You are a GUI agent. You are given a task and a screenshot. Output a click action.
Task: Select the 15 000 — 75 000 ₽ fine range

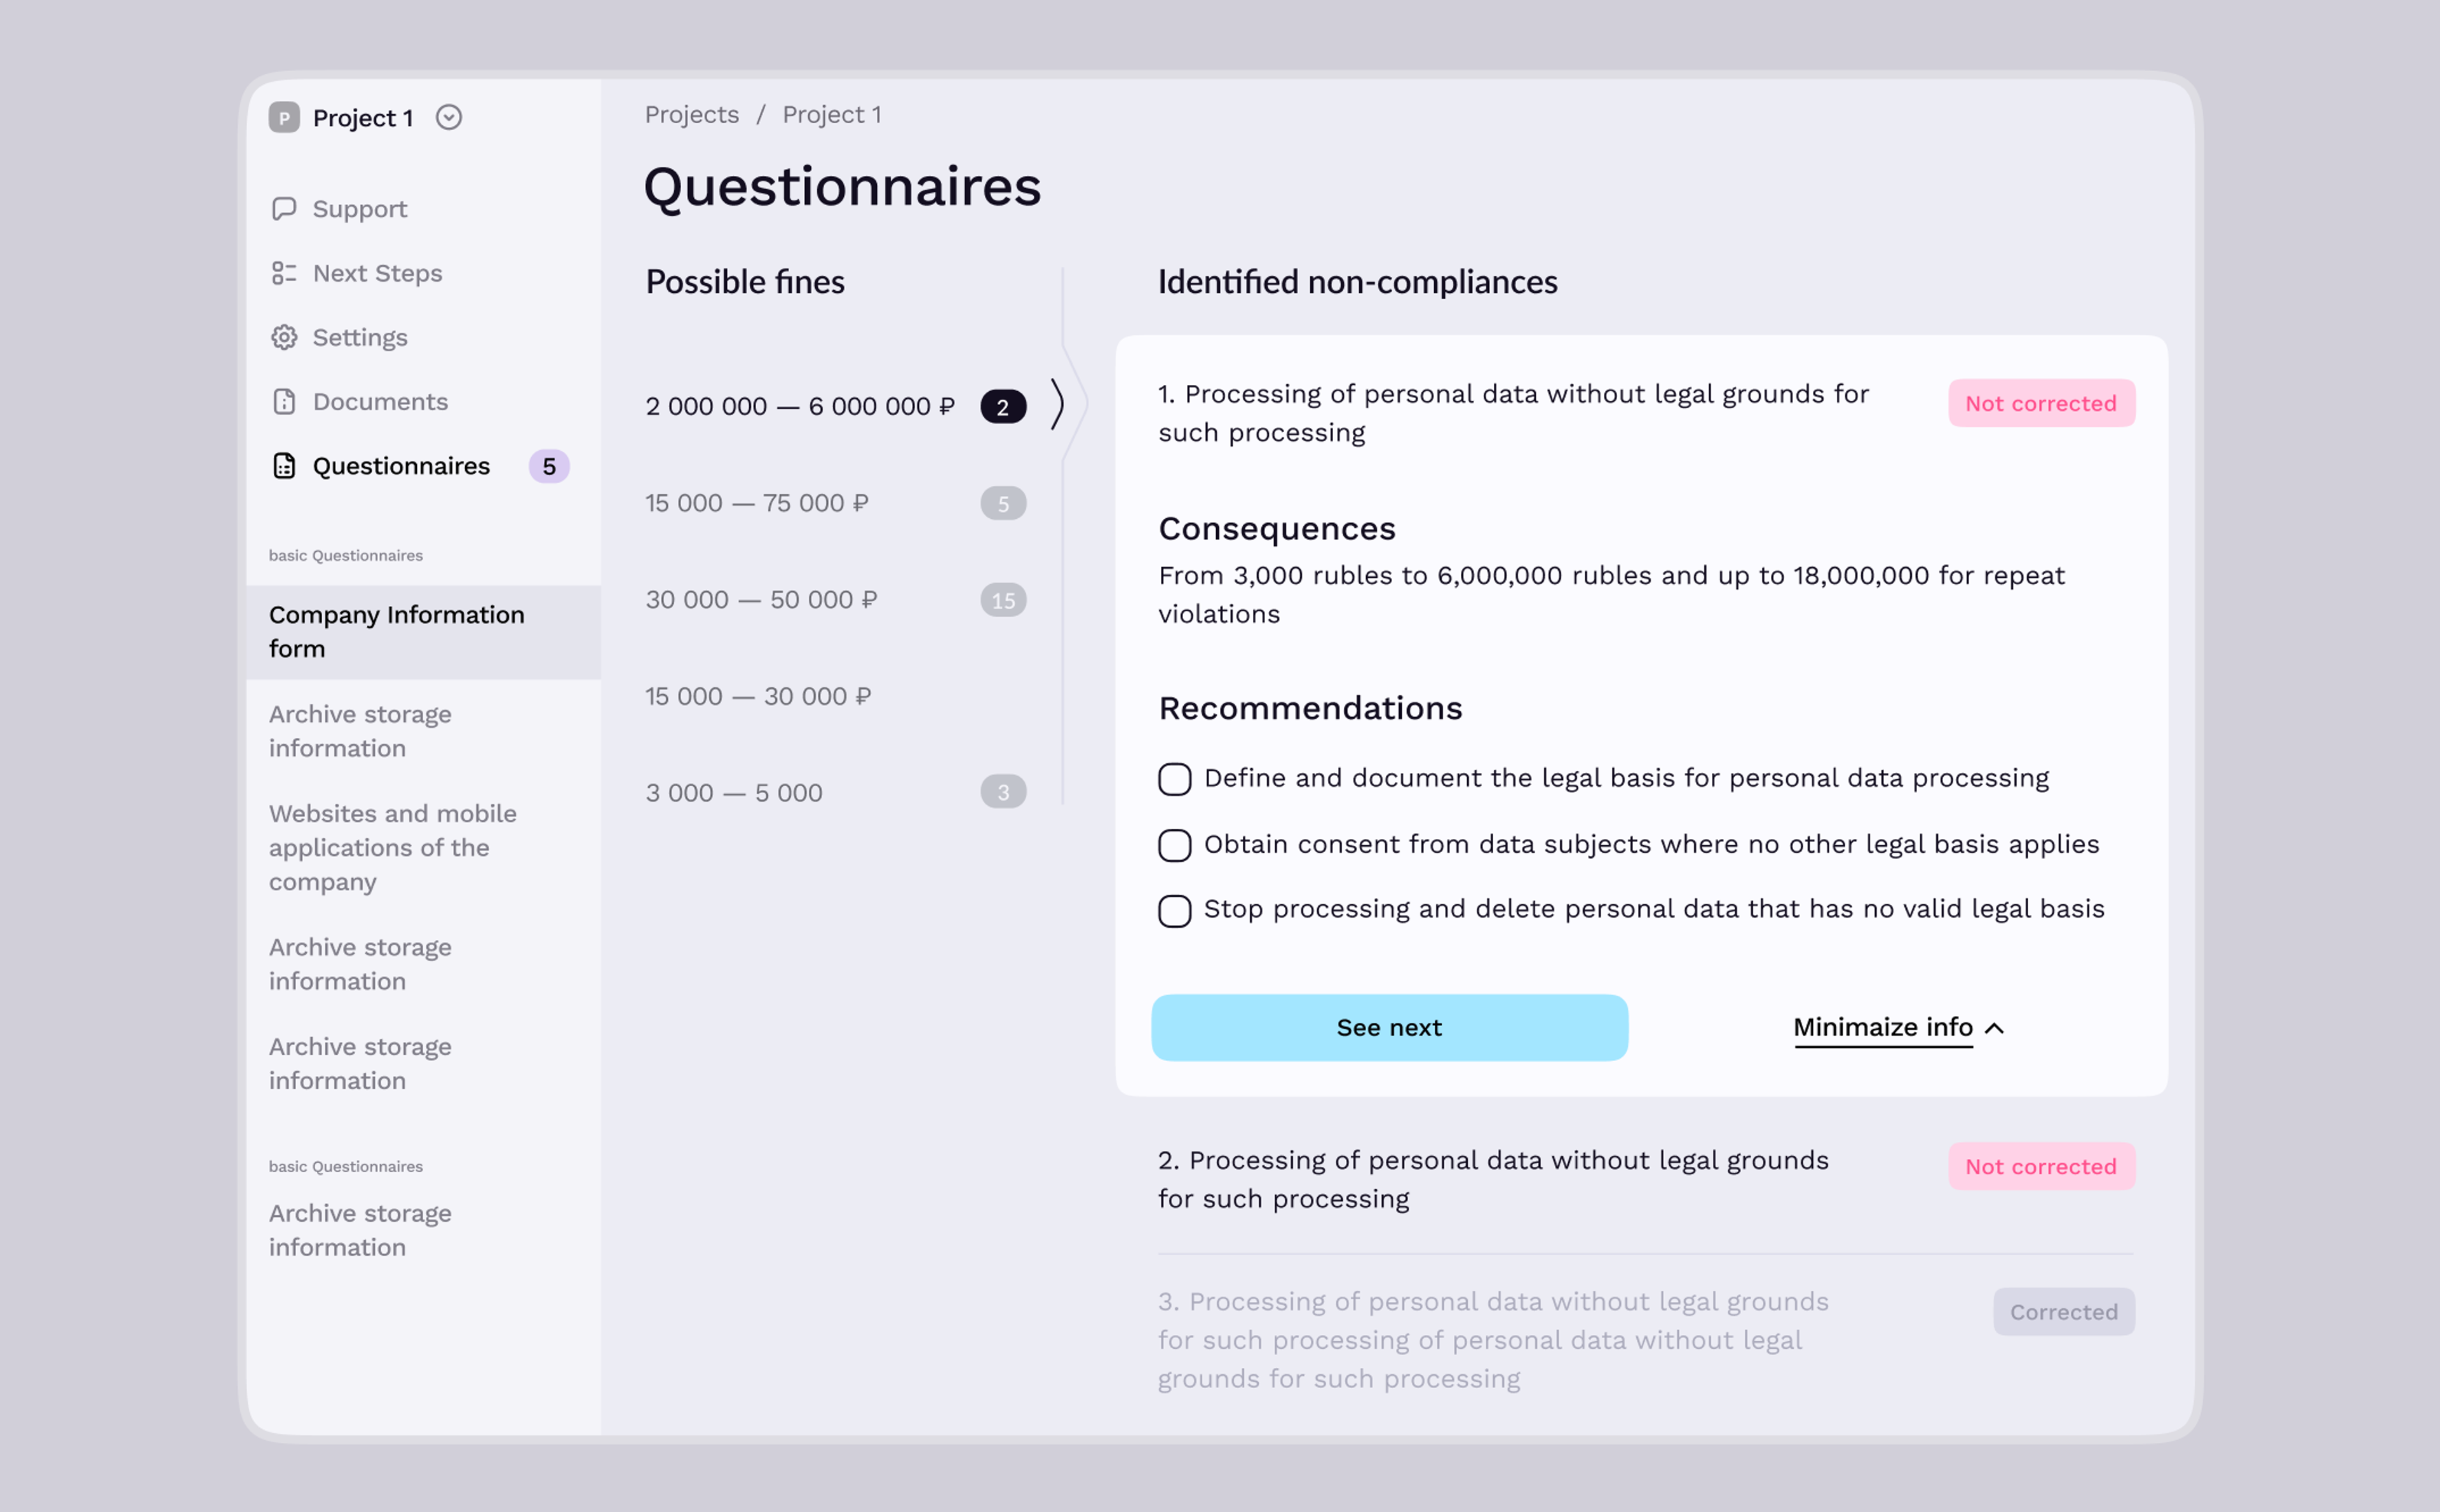tap(836, 503)
